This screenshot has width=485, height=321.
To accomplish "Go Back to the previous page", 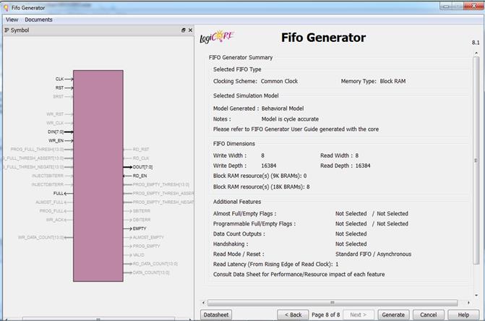I will click(x=293, y=314).
